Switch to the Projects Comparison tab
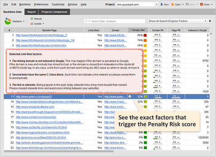This screenshot has width=216, height=157. point(54,12)
